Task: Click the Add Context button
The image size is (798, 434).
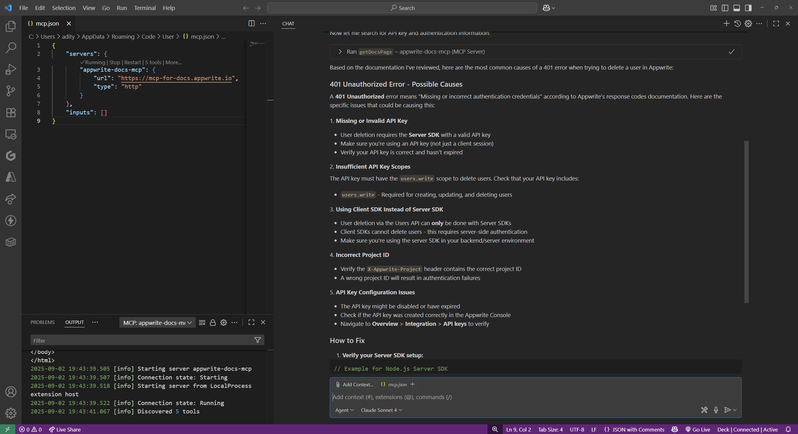Action: tap(354, 384)
